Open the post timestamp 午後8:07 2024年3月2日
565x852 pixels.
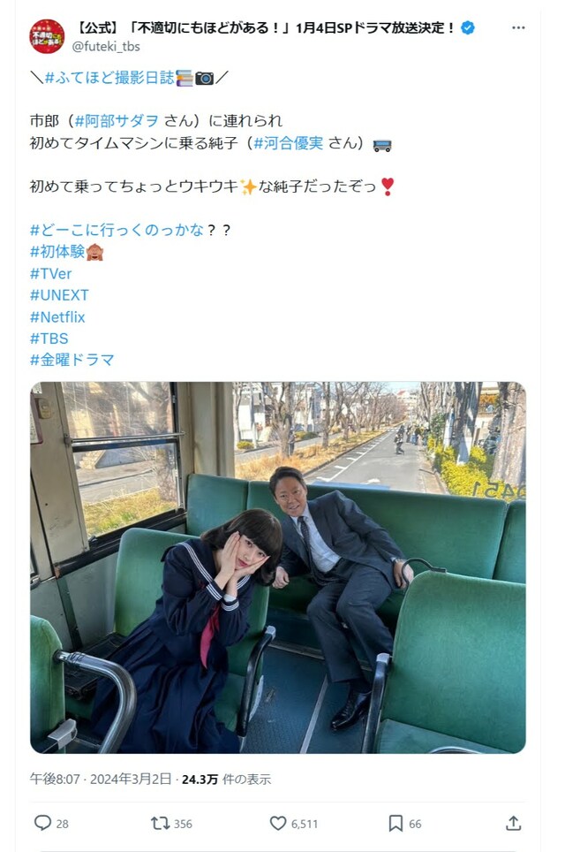pos(101,780)
